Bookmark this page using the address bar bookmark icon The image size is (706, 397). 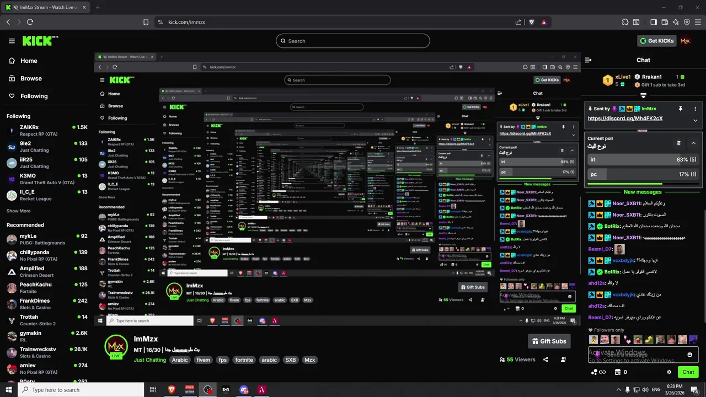[146, 22]
